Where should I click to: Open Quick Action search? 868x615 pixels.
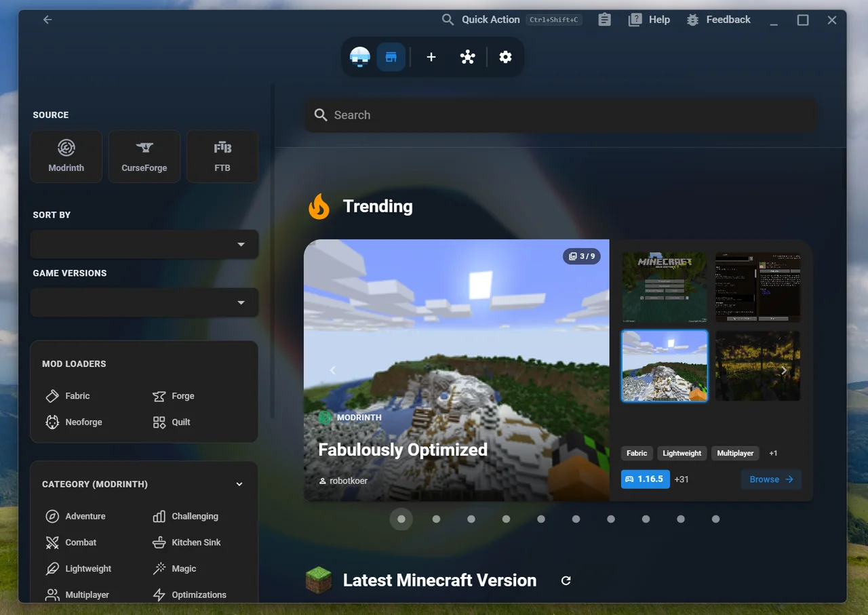pyautogui.click(x=511, y=20)
